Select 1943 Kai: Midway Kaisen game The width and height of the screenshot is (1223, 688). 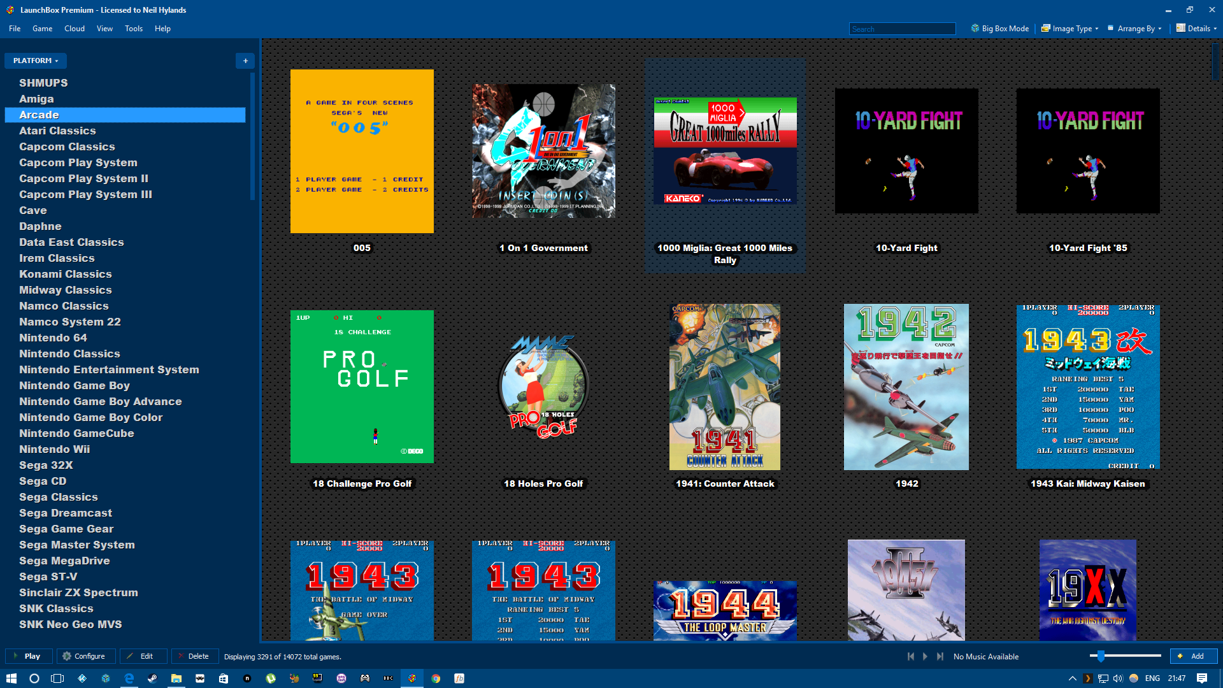(1088, 387)
